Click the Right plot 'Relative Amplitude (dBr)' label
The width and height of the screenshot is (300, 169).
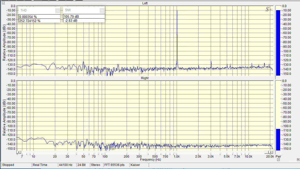pyautogui.click(x=4, y=117)
